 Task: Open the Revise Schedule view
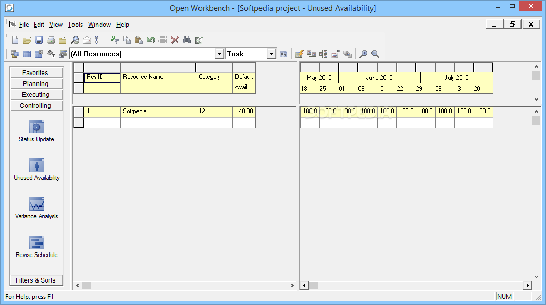(x=36, y=247)
